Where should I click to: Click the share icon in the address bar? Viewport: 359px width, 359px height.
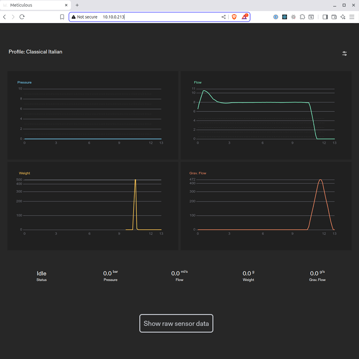(223, 17)
